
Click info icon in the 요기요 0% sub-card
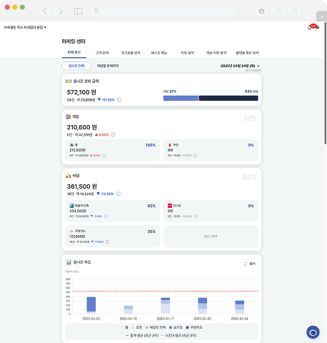click(x=196, y=217)
